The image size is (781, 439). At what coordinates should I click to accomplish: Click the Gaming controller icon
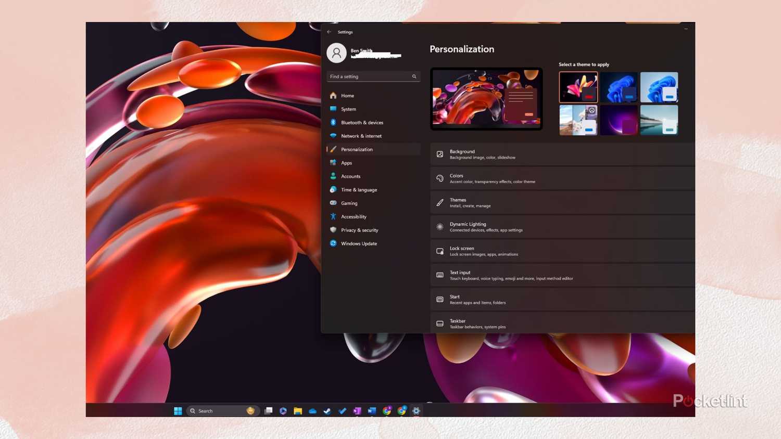pos(334,203)
